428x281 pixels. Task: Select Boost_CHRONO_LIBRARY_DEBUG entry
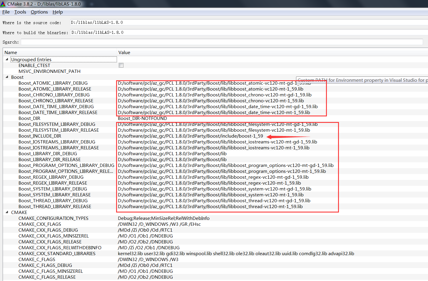54,95
